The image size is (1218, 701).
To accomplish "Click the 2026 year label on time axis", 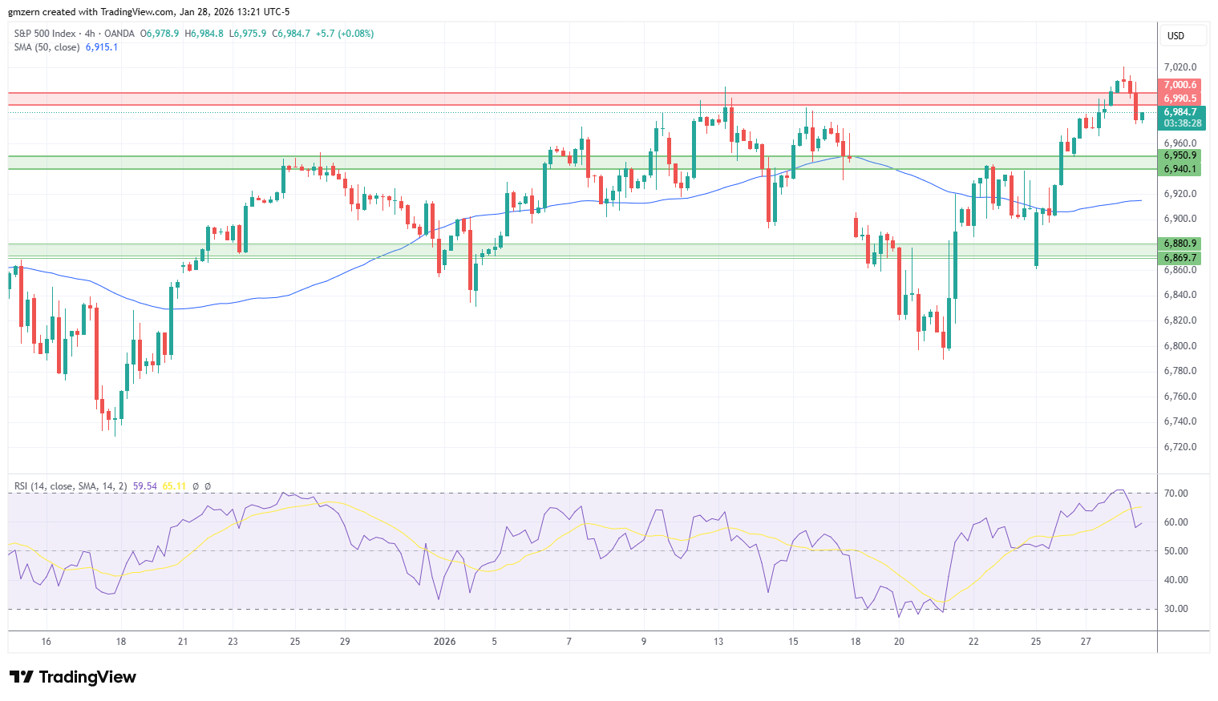I will pyautogui.click(x=444, y=642).
